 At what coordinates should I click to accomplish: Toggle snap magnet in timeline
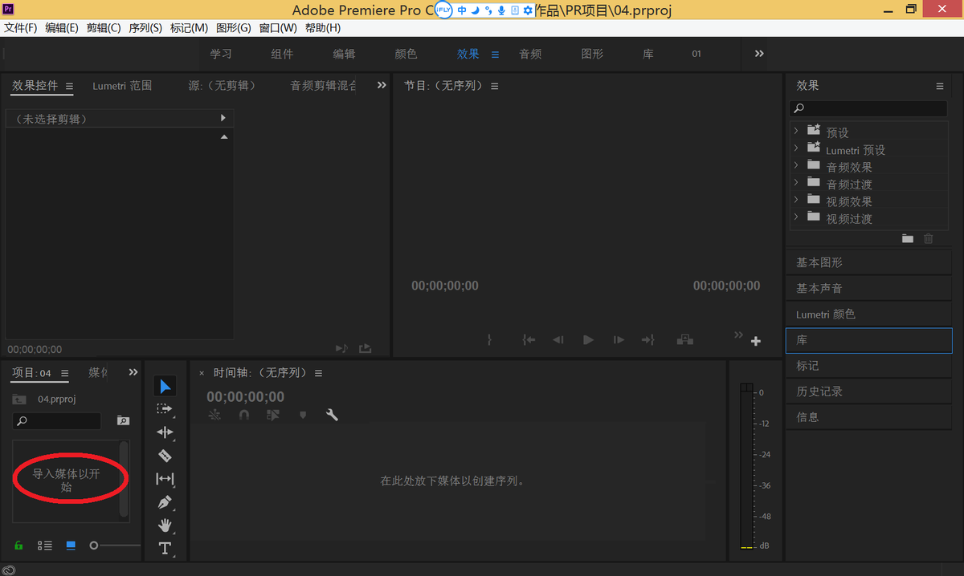click(244, 415)
